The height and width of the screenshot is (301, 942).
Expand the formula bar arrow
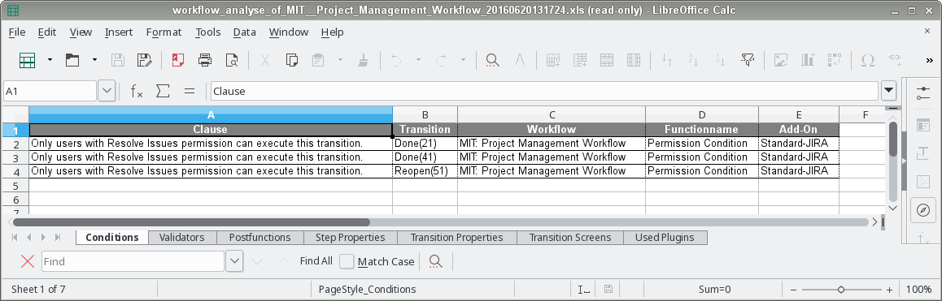click(888, 91)
